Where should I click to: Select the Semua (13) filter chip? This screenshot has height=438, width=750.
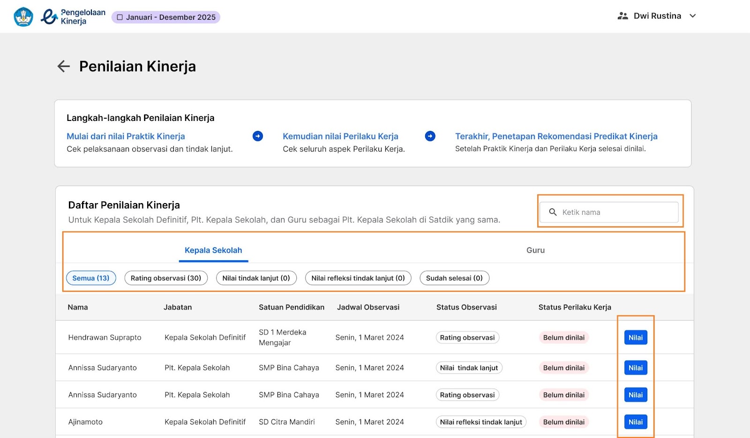pos(91,278)
